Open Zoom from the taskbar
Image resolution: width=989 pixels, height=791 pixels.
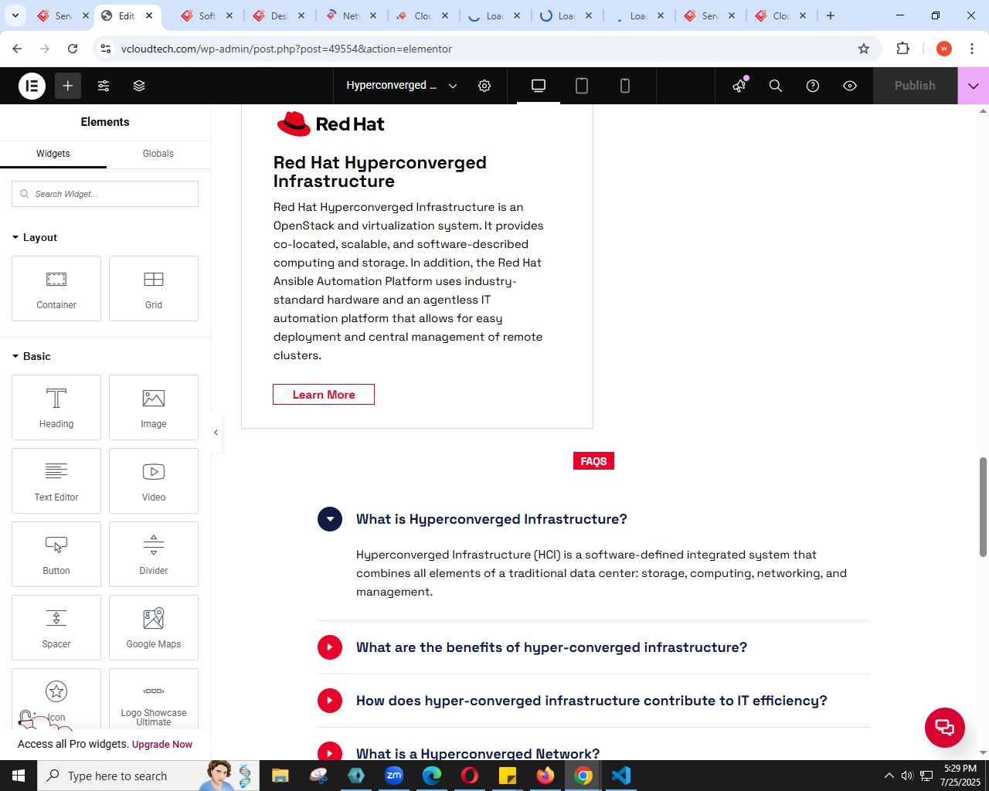[394, 776]
